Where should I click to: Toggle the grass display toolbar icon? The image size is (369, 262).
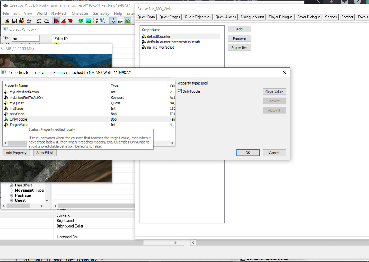tap(127, 21)
